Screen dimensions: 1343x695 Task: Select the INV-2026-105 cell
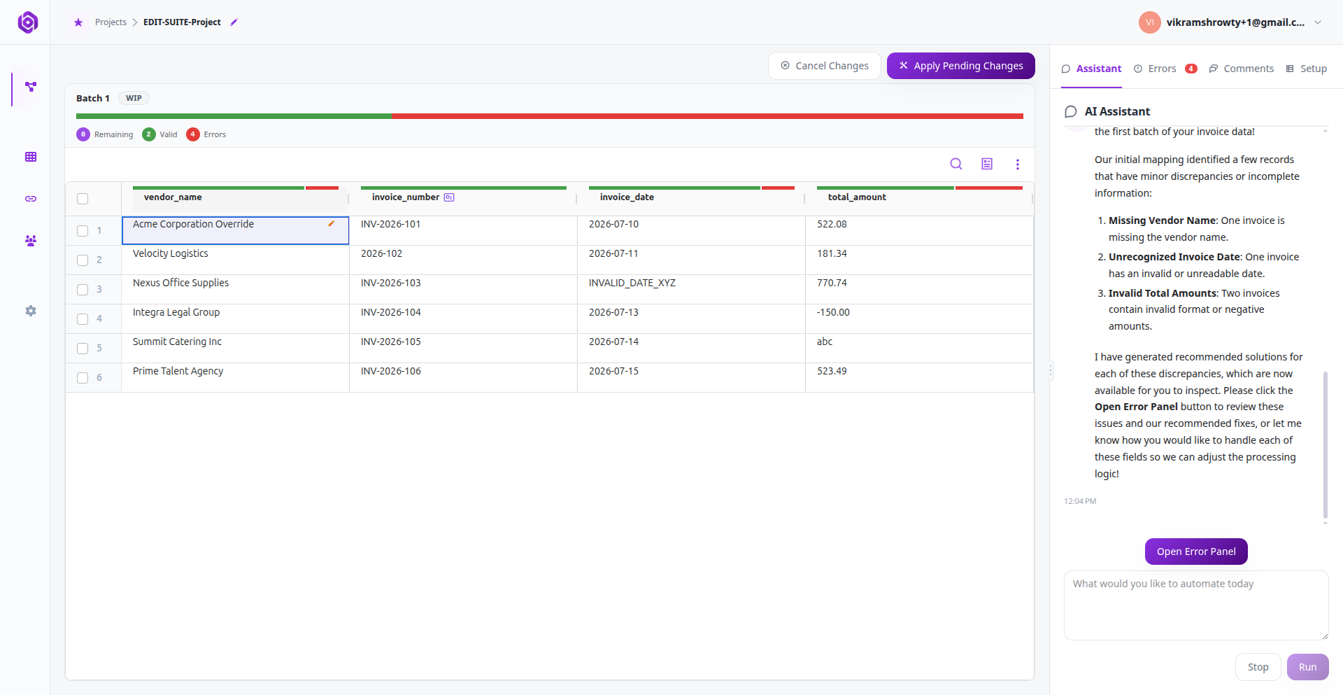coord(463,348)
